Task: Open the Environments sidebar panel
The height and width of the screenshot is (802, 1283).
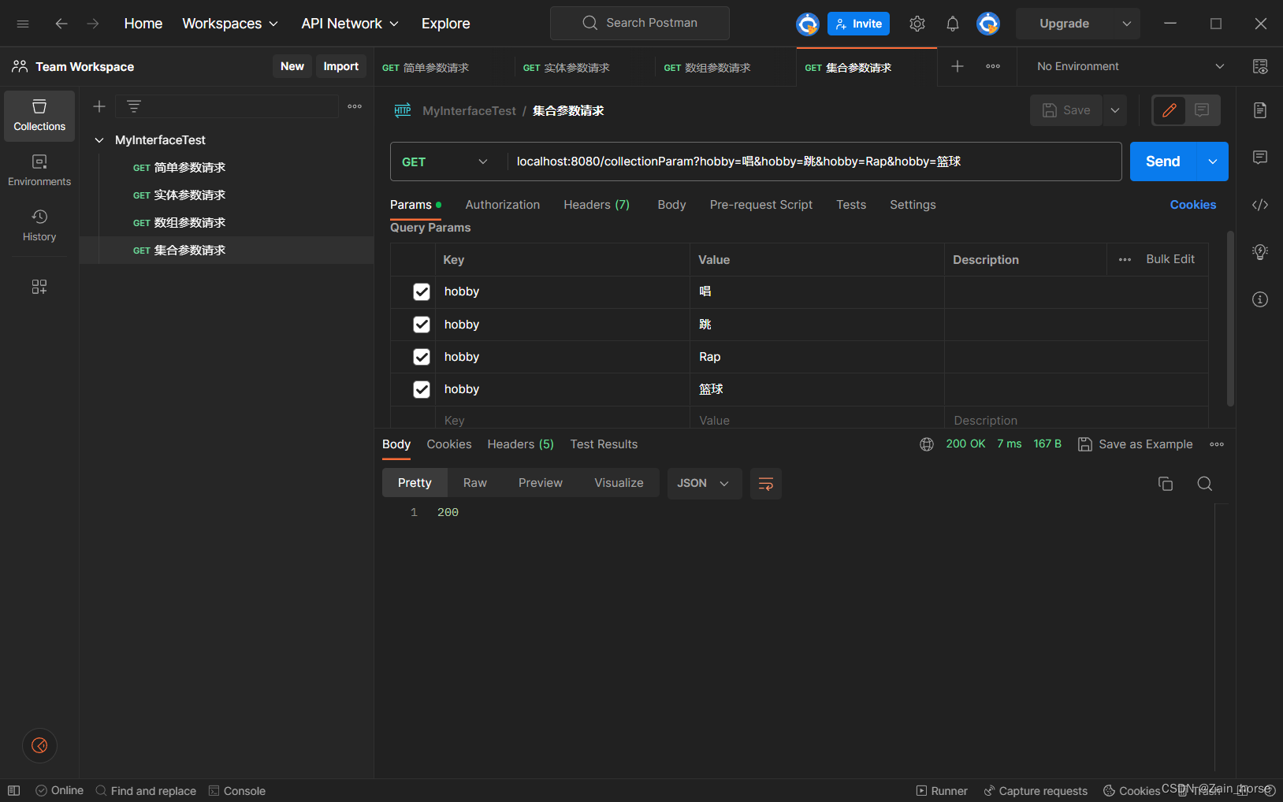Action: 39,171
